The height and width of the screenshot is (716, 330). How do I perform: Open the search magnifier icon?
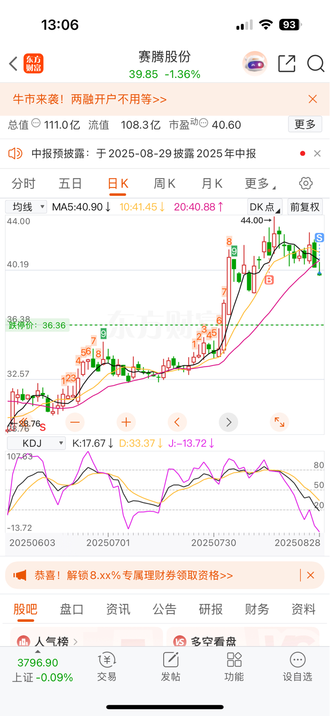(x=315, y=64)
